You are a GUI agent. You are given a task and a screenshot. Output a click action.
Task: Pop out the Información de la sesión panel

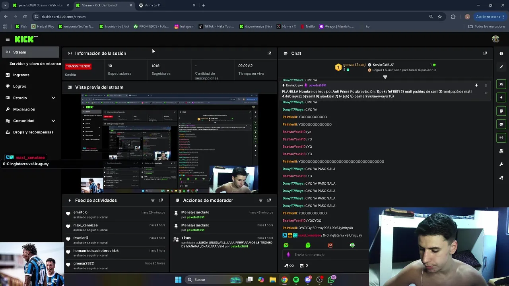tap(269, 53)
